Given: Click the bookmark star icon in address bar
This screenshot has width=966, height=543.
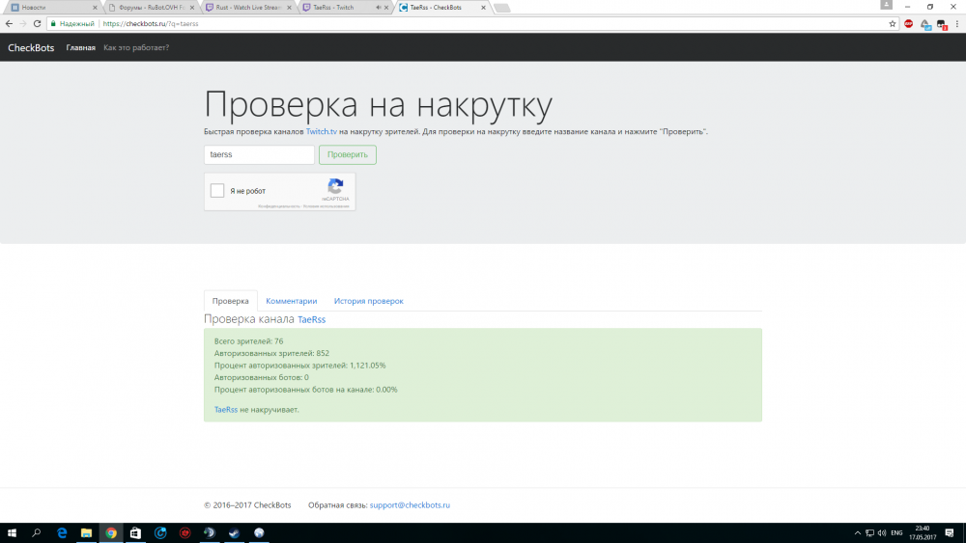Looking at the screenshot, I should pyautogui.click(x=893, y=23).
